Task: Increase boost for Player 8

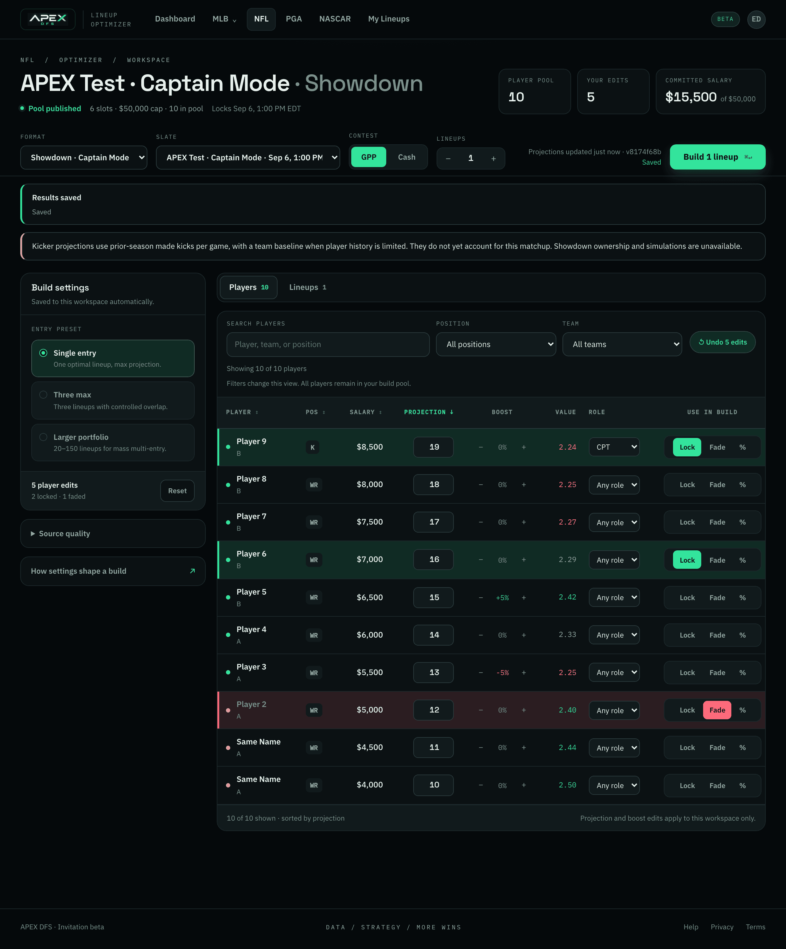Action: (523, 484)
